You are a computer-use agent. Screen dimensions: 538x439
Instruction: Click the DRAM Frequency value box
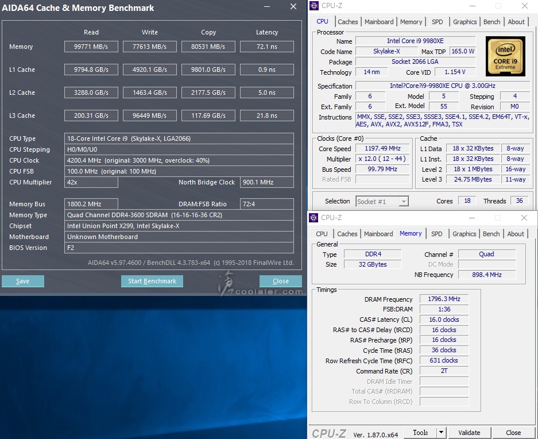[444, 299]
